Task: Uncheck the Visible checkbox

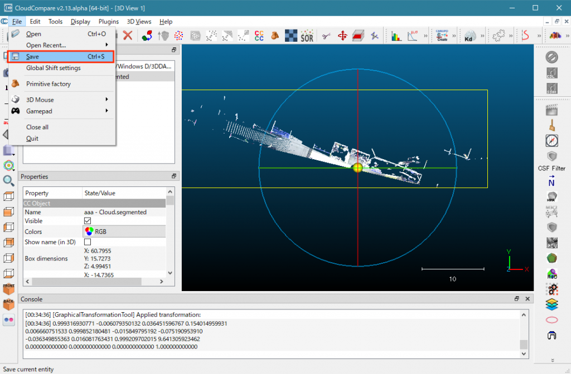Action: point(88,221)
